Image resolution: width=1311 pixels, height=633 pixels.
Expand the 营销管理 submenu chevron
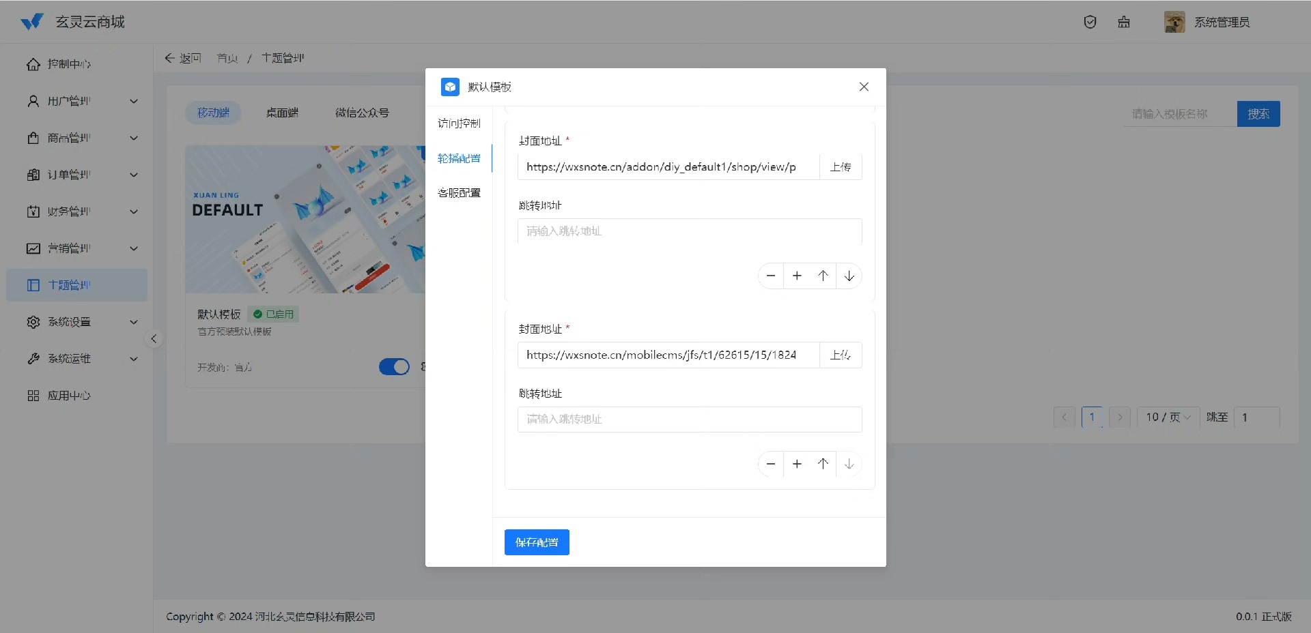134,248
